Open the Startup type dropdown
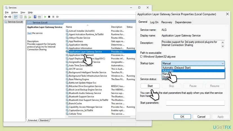Screen dimensions: 233x131 (193, 63)
